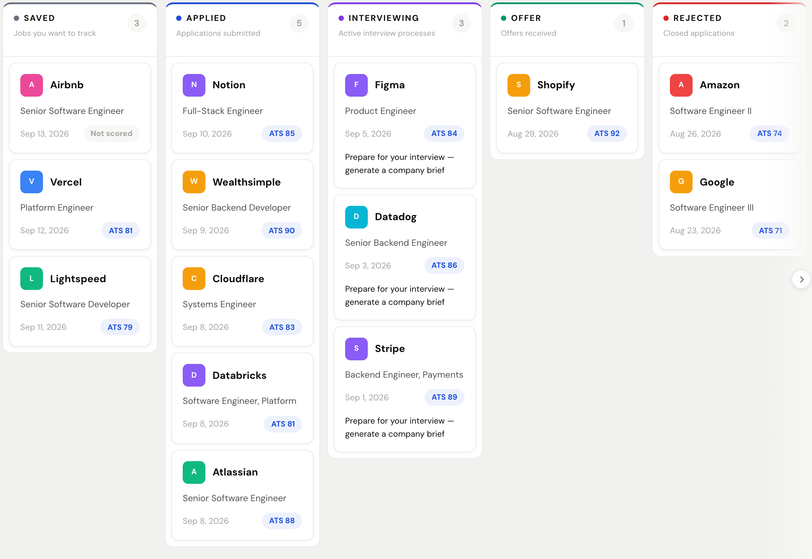Click ATS 81 badge on Databricks card

(x=283, y=424)
